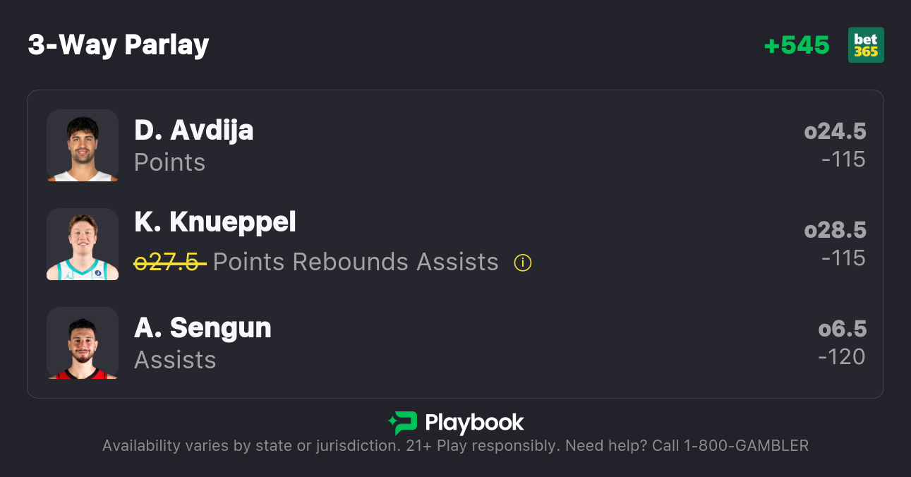911x477 pixels.
Task: Click the Playbook brand name text
Action: [474, 423]
